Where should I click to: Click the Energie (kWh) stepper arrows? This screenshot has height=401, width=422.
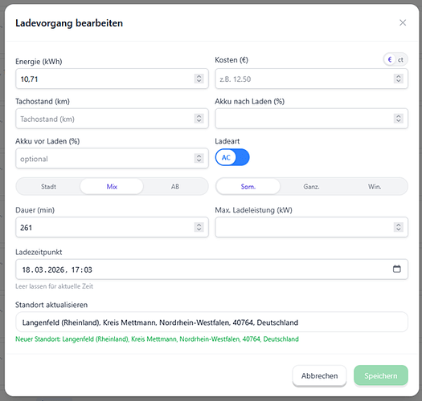[199, 79]
